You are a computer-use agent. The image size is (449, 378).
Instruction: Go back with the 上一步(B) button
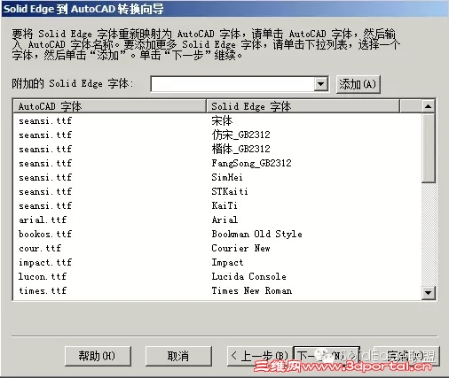coord(260,356)
